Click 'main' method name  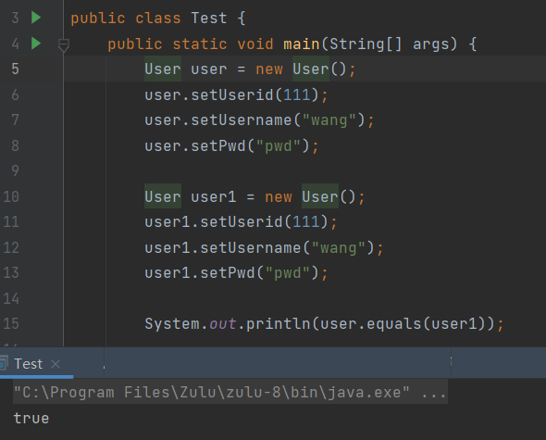point(302,44)
